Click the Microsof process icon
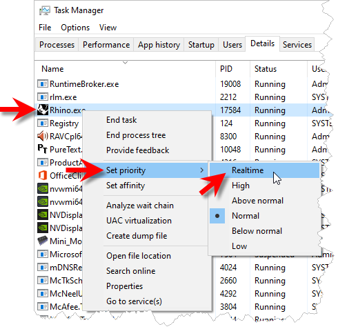The width and height of the screenshot is (338, 329). pos(43,254)
